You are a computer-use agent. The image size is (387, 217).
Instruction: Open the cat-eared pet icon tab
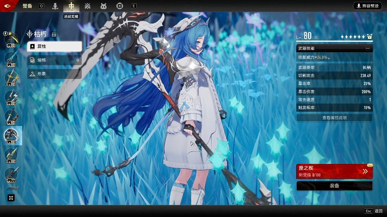tap(103, 6)
